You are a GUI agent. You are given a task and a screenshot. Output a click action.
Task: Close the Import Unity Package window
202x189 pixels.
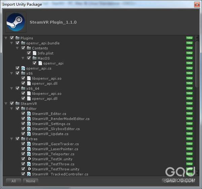coord(197,5)
